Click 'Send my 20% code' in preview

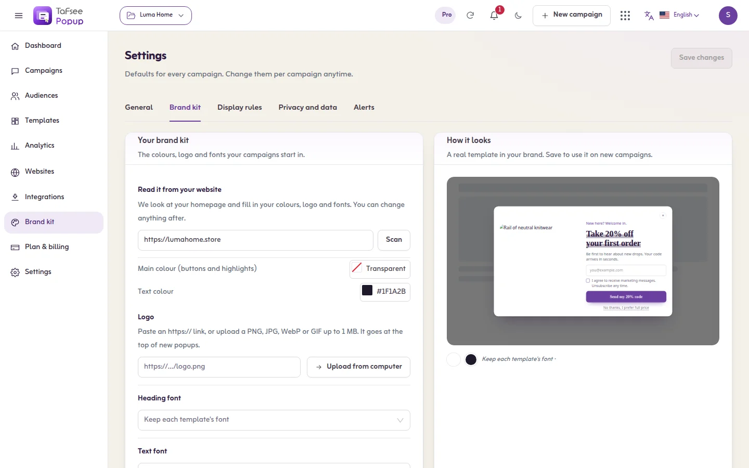click(626, 297)
